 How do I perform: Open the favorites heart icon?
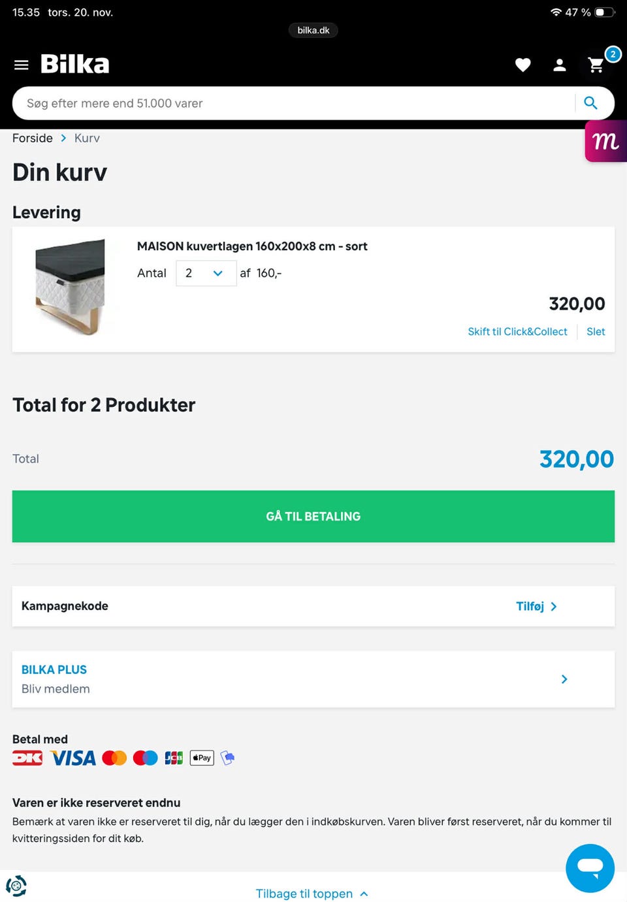coord(522,65)
